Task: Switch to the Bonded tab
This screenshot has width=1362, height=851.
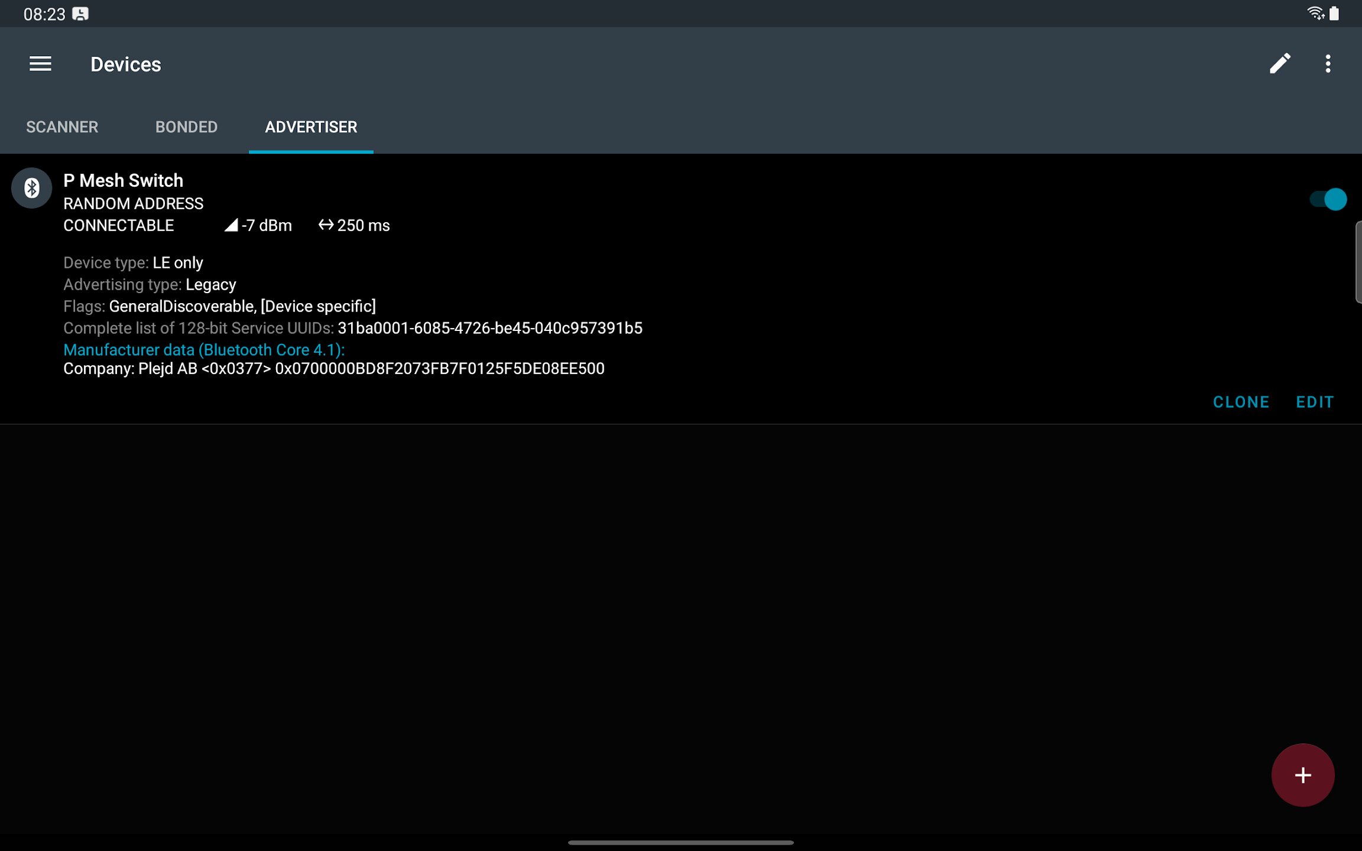Action: tap(186, 127)
